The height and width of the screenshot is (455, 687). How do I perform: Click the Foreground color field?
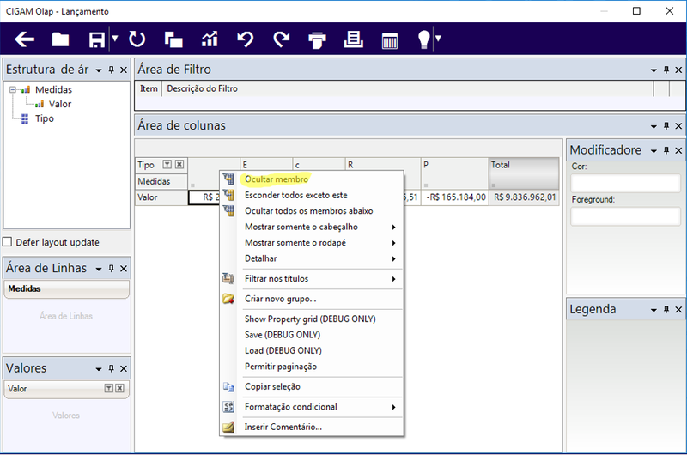[625, 215]
